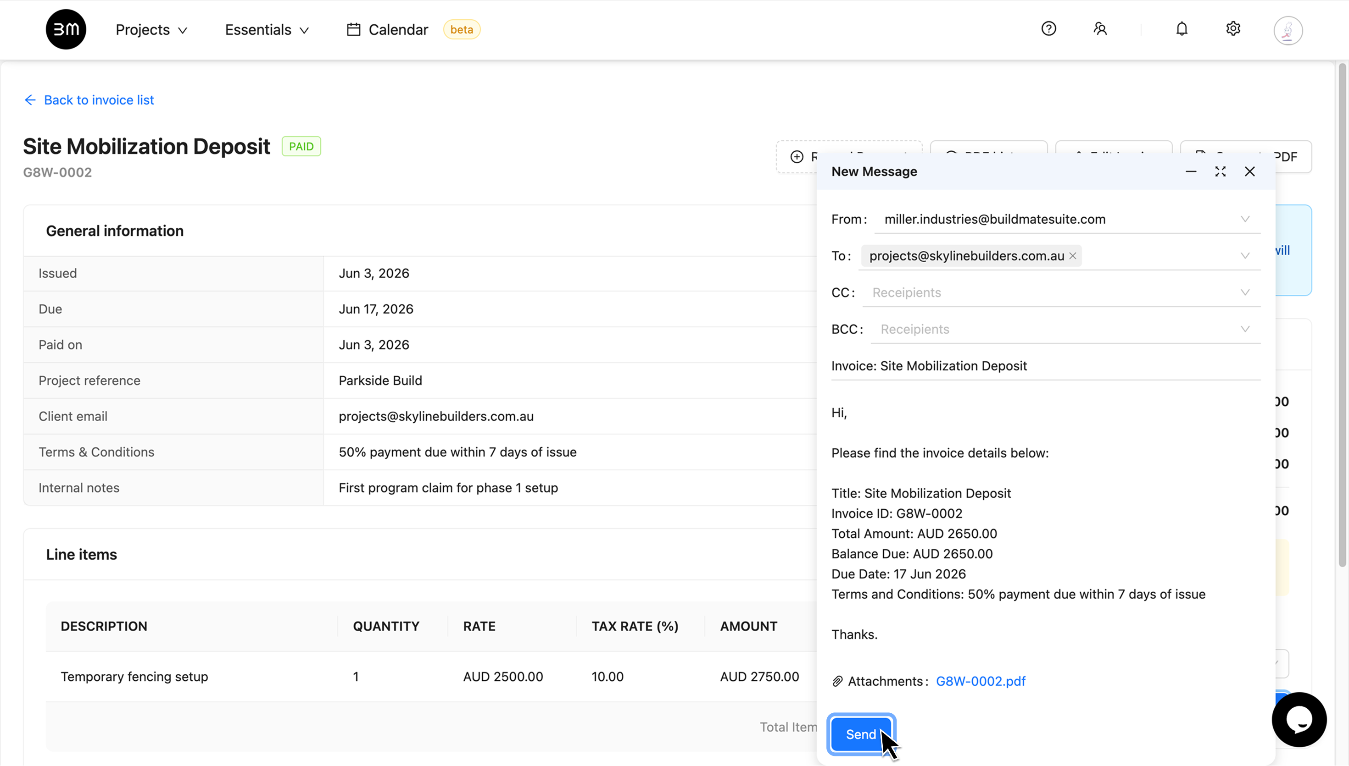Remove projects@skylinebuilders.com.au recipient chip
Screen dimensions: 1349x766
pos(1073,256)
